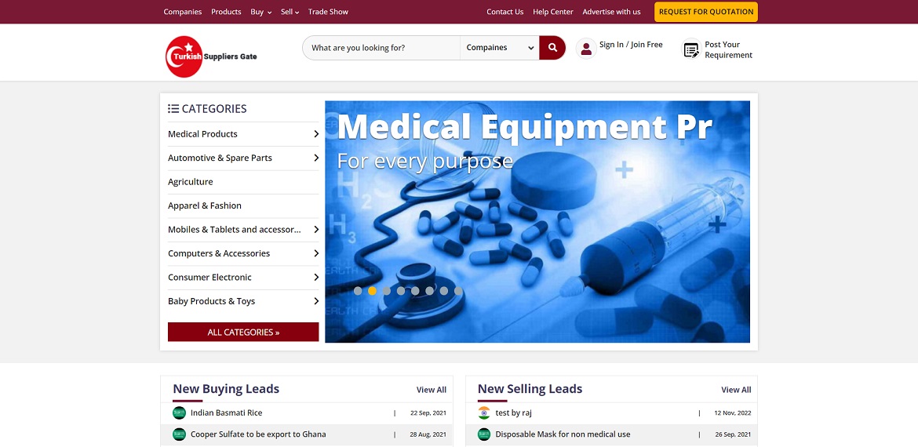Click the Post Your Requirement clipboard icon

691,50
